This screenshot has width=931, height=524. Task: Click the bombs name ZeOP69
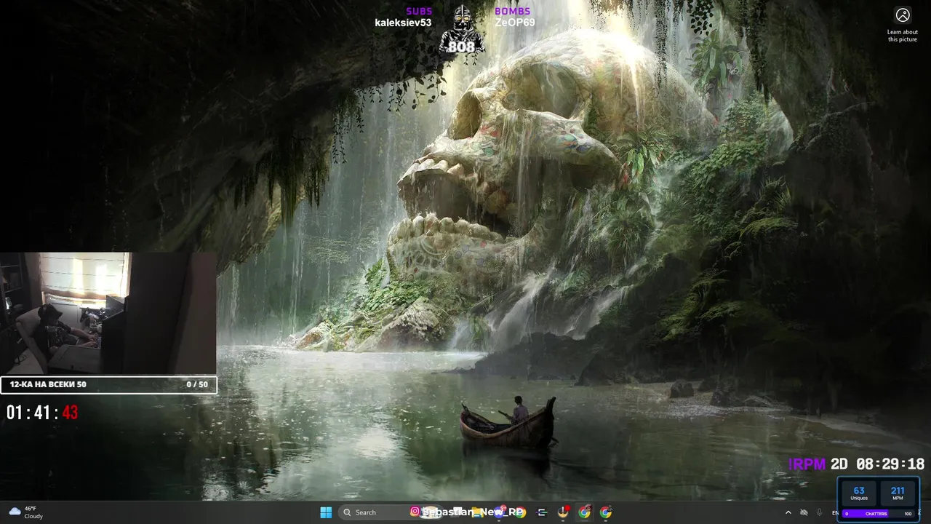click(515, 23)
